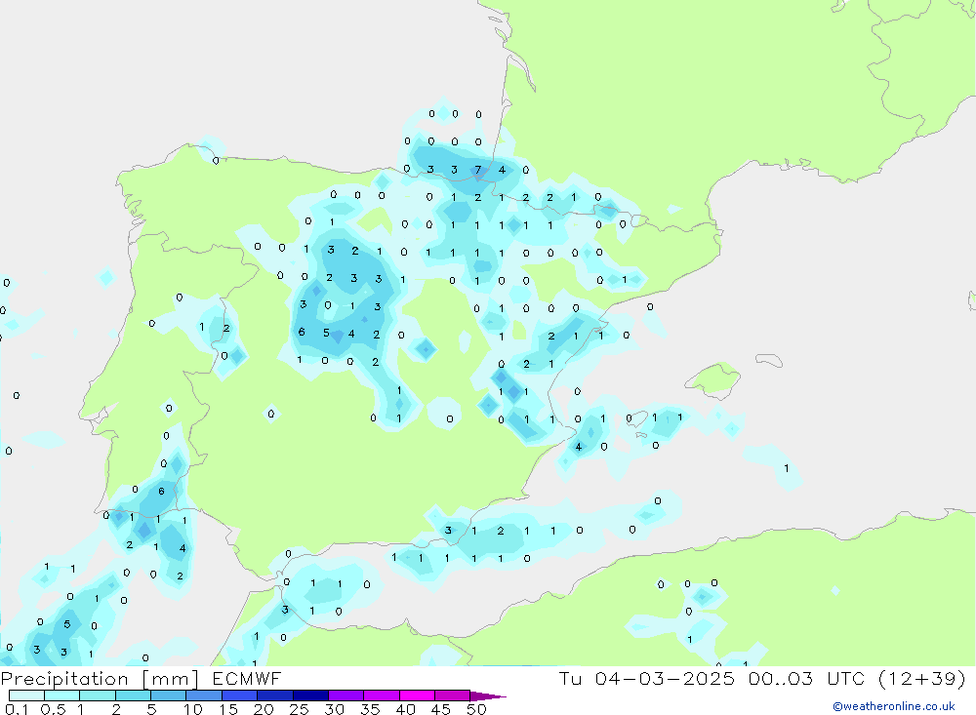This screenshot has height=715, width=976.
Task: Select the 'ECMWF' model label
Action: pos(247,678)
